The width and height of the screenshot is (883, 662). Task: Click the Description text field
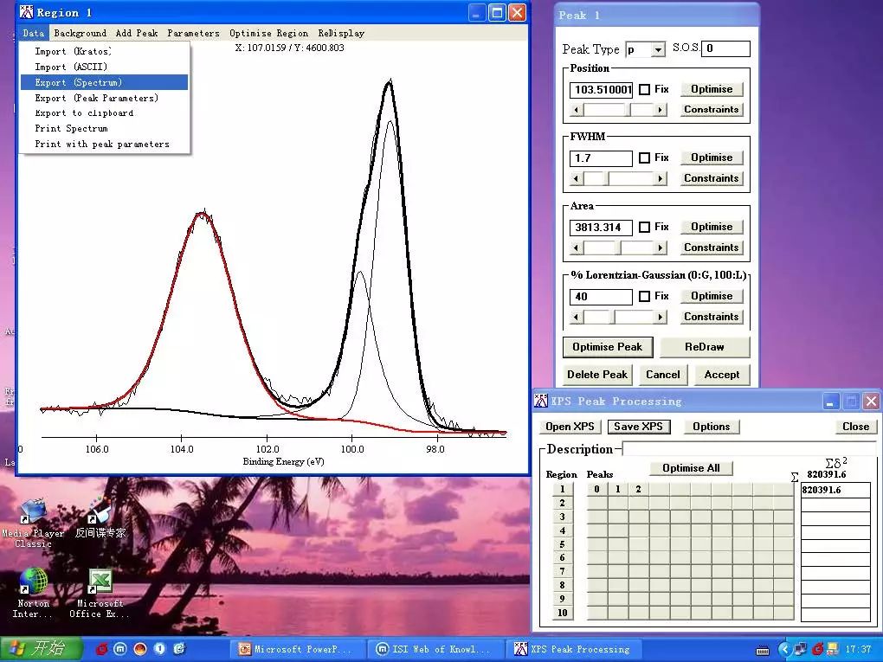(x=749, y=449)
